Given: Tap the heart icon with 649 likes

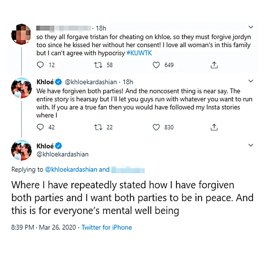Looking at the screenshot, I should 156,65.
